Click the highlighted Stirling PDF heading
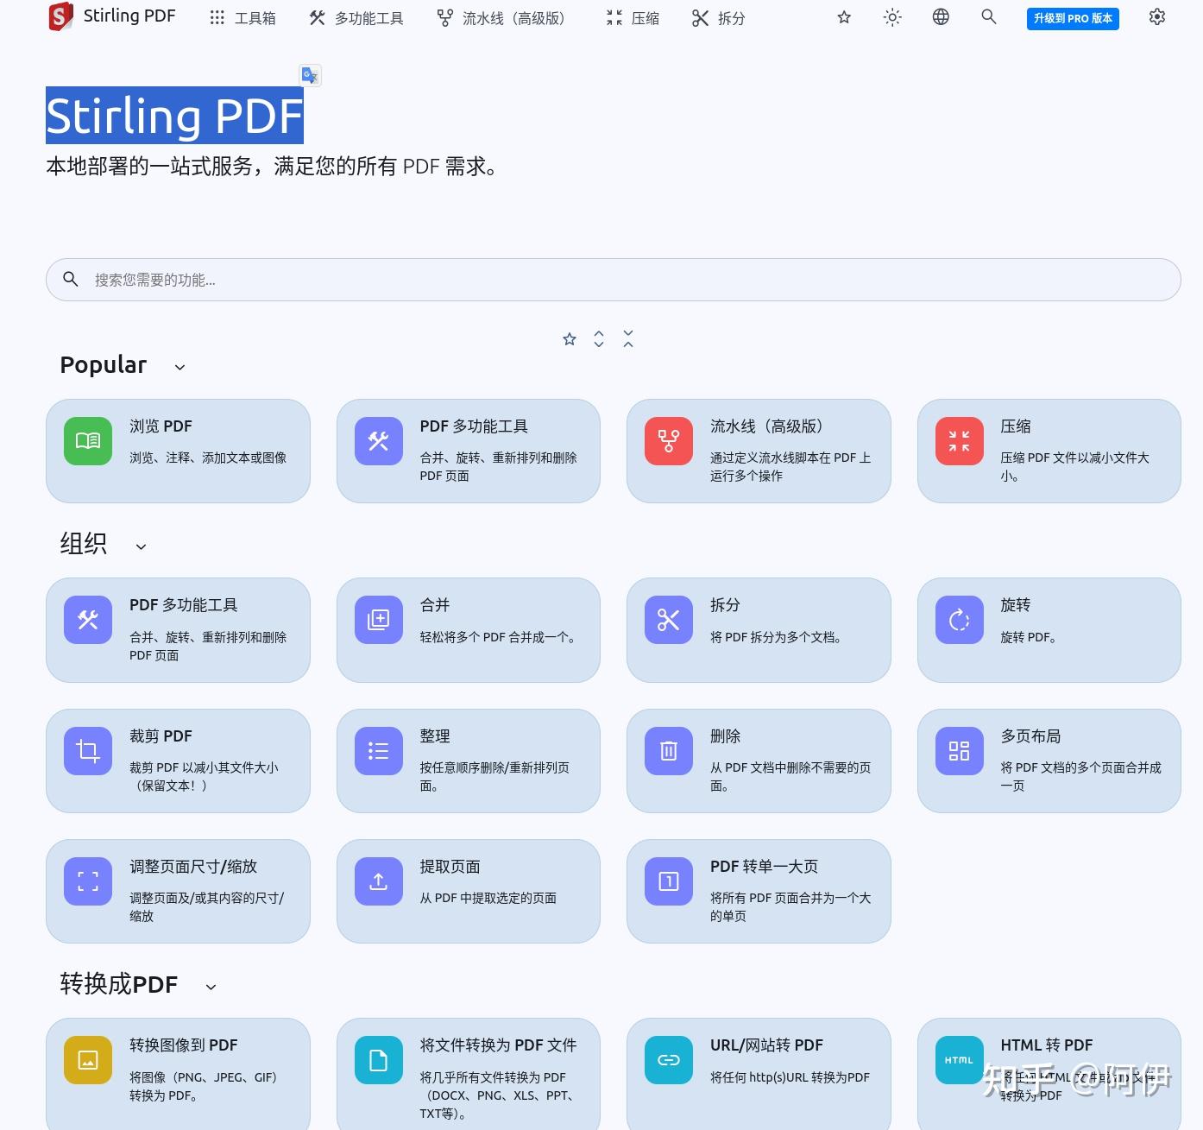1203x1130 pixels. coord(174,116)
